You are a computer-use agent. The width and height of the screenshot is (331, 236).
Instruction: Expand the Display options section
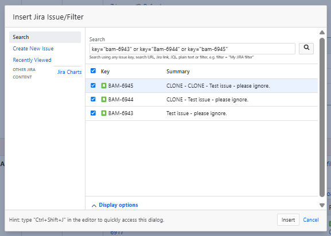coord(115,205)
